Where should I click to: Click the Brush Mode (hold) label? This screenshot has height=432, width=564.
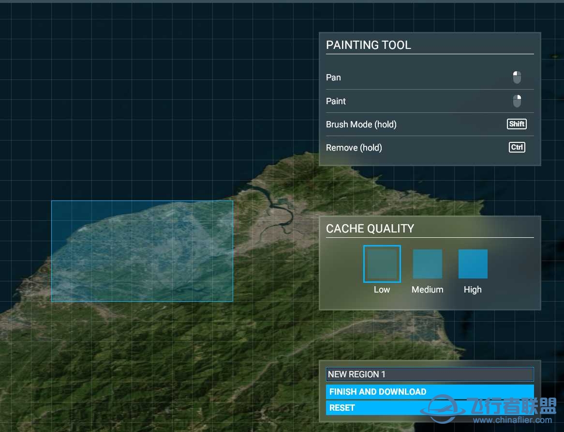361,124
